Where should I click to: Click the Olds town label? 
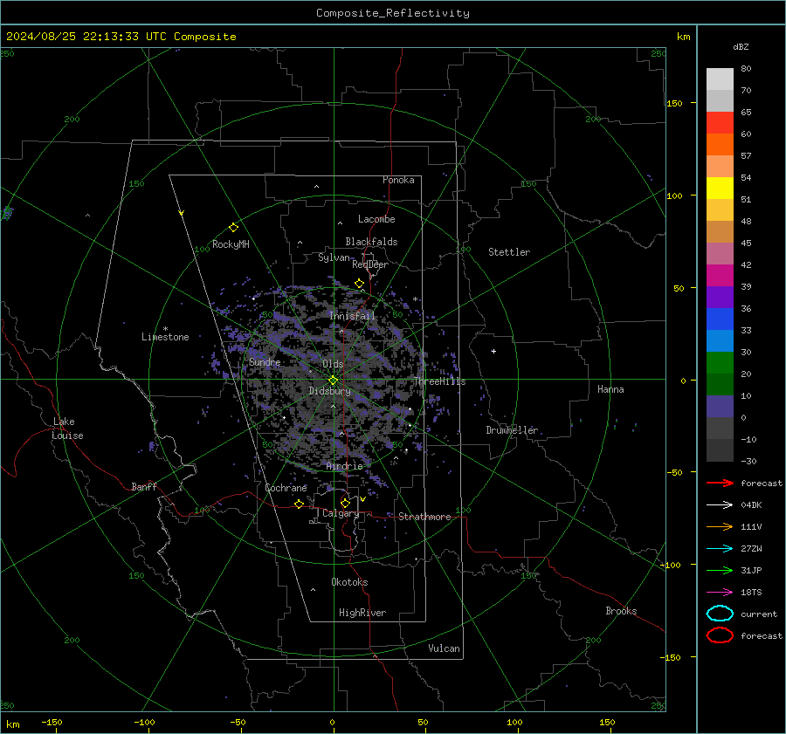click(333, 364)
